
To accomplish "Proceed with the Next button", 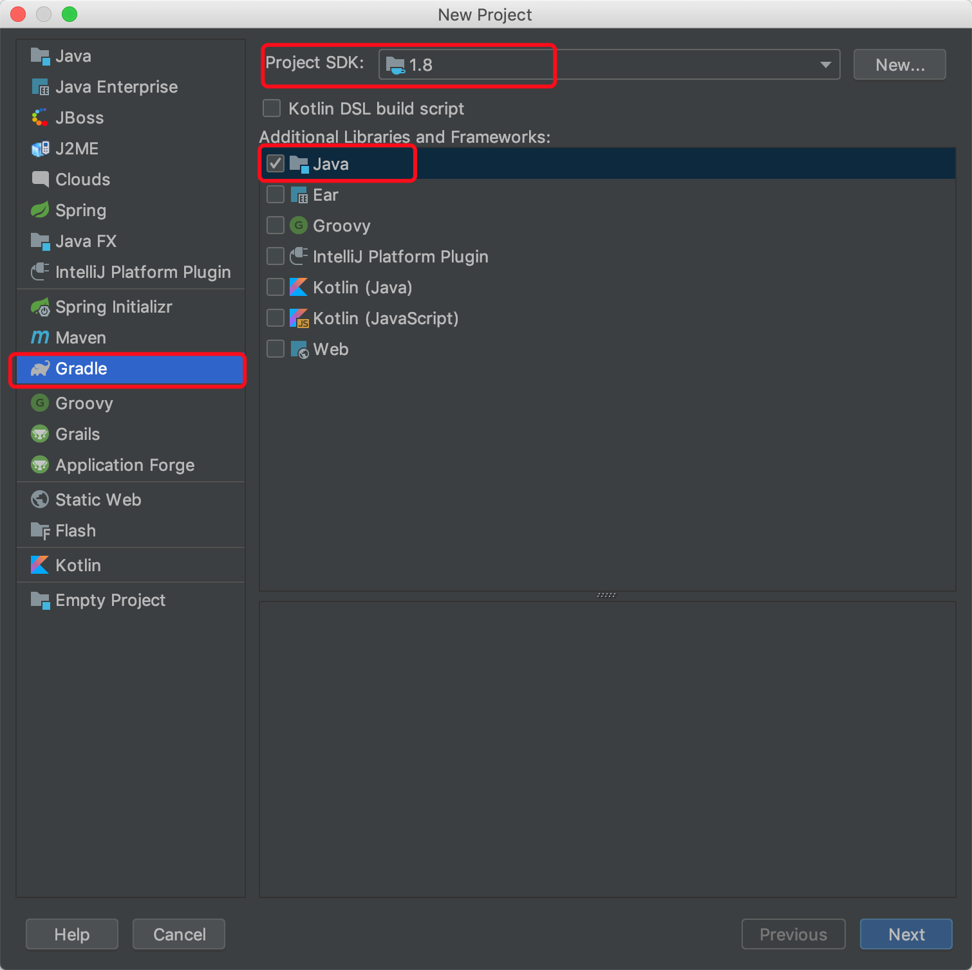I will [x=906, y=934].
